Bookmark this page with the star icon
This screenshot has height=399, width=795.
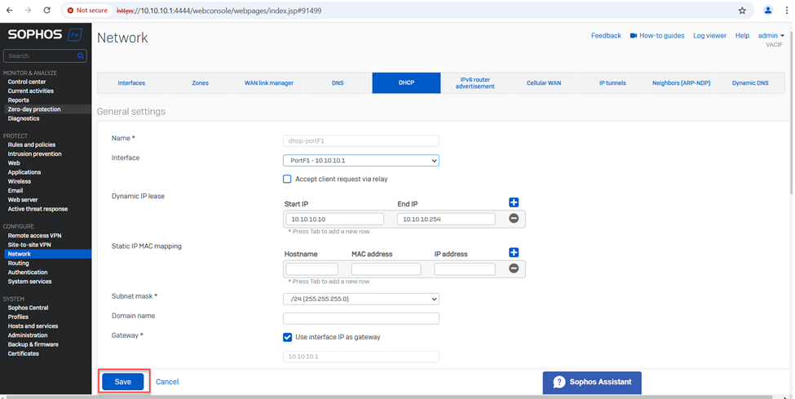742,11
